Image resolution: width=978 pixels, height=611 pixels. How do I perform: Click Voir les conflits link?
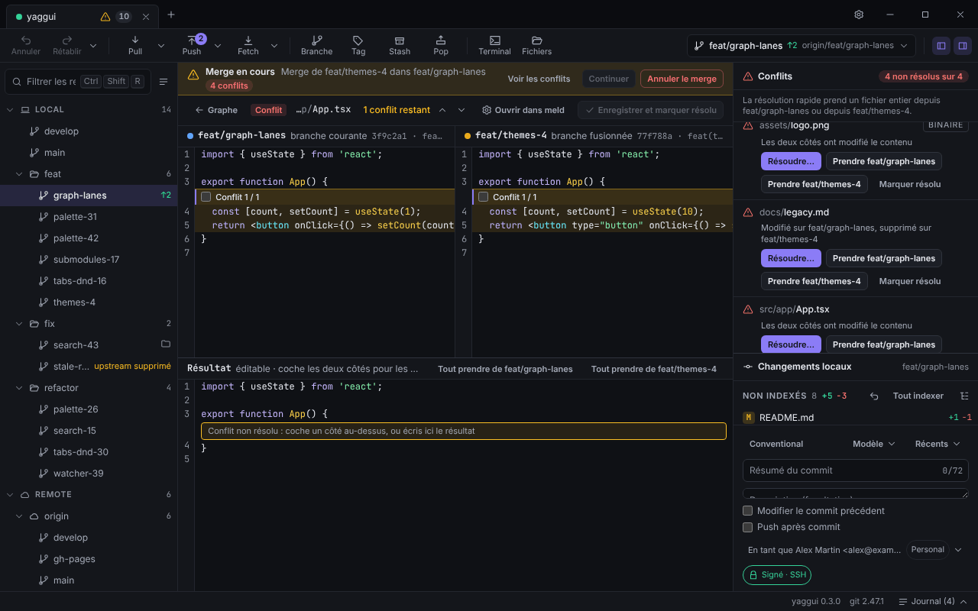pos(539,79)
